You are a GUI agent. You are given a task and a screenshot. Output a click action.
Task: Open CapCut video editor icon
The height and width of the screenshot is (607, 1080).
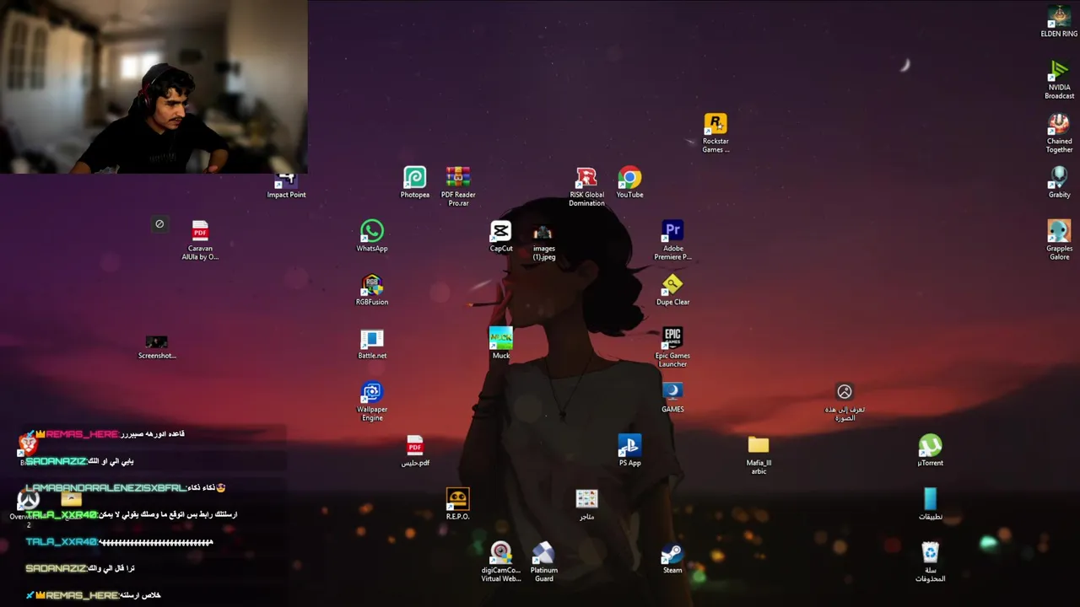[x=500, y=236]
